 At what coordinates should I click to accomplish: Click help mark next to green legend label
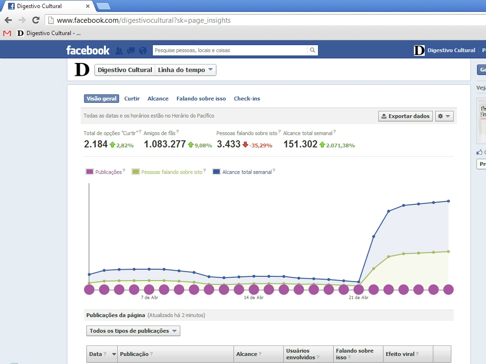click(x=205, y=170)
